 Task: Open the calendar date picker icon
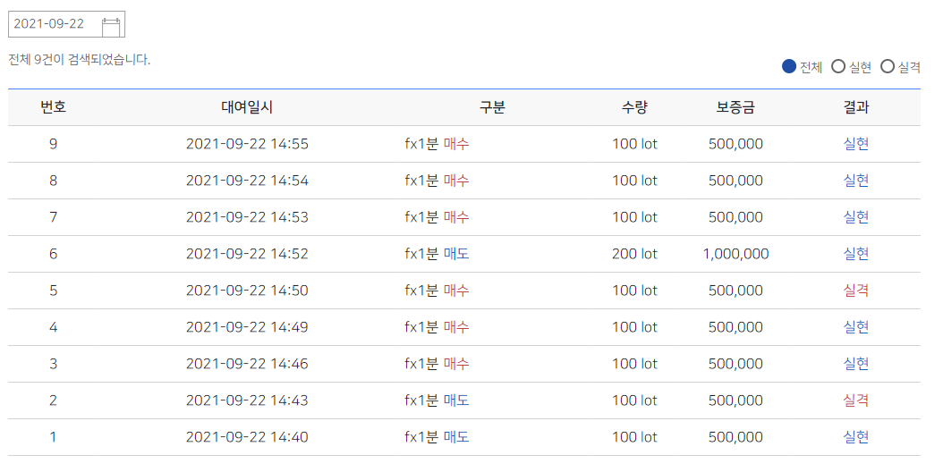[x=111, y=26]
